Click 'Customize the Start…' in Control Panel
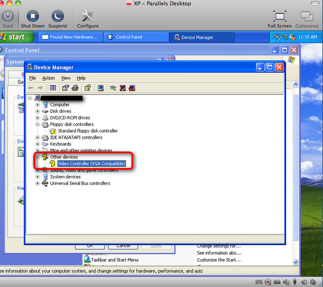 [x=218, y=260]
